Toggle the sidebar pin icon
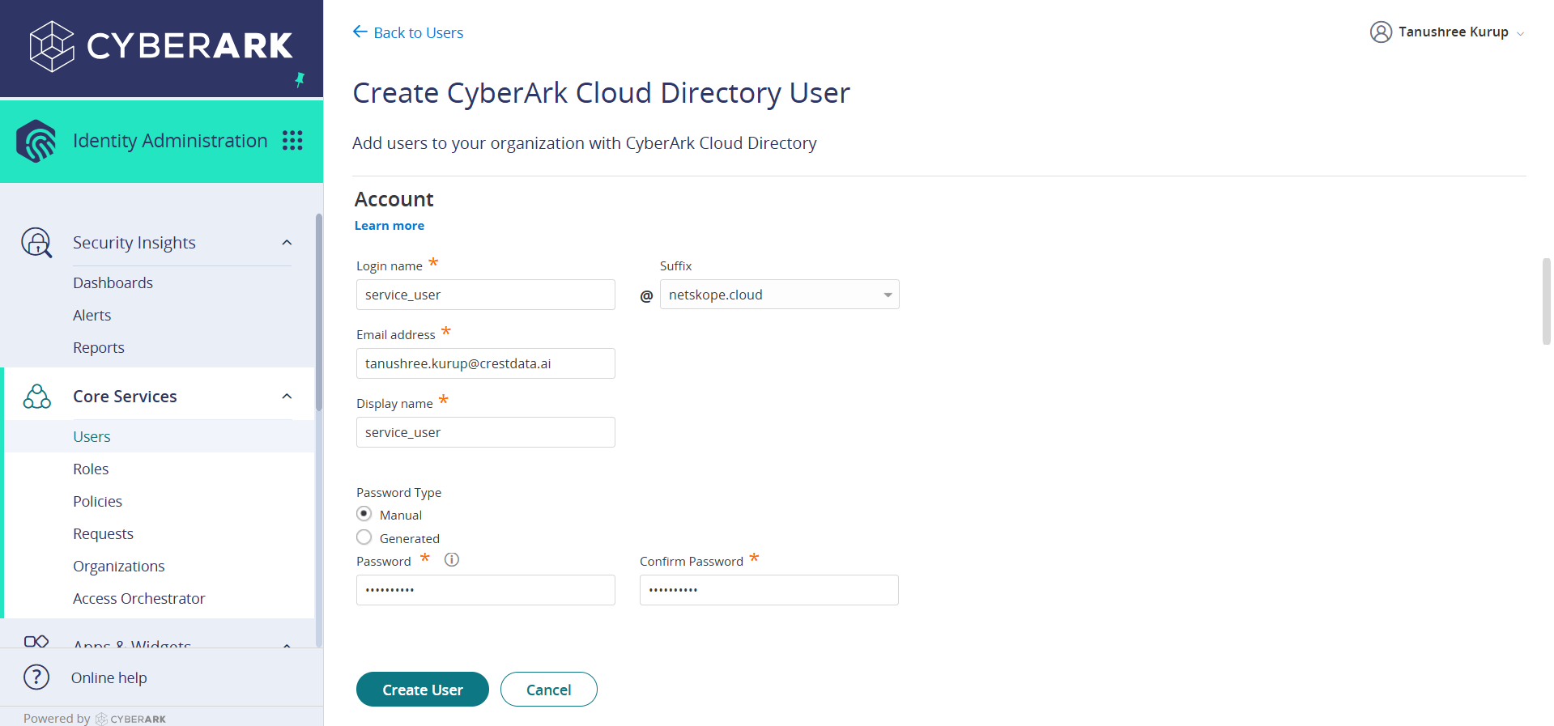This screenshot has width=1554, height=726. (300, 79)
